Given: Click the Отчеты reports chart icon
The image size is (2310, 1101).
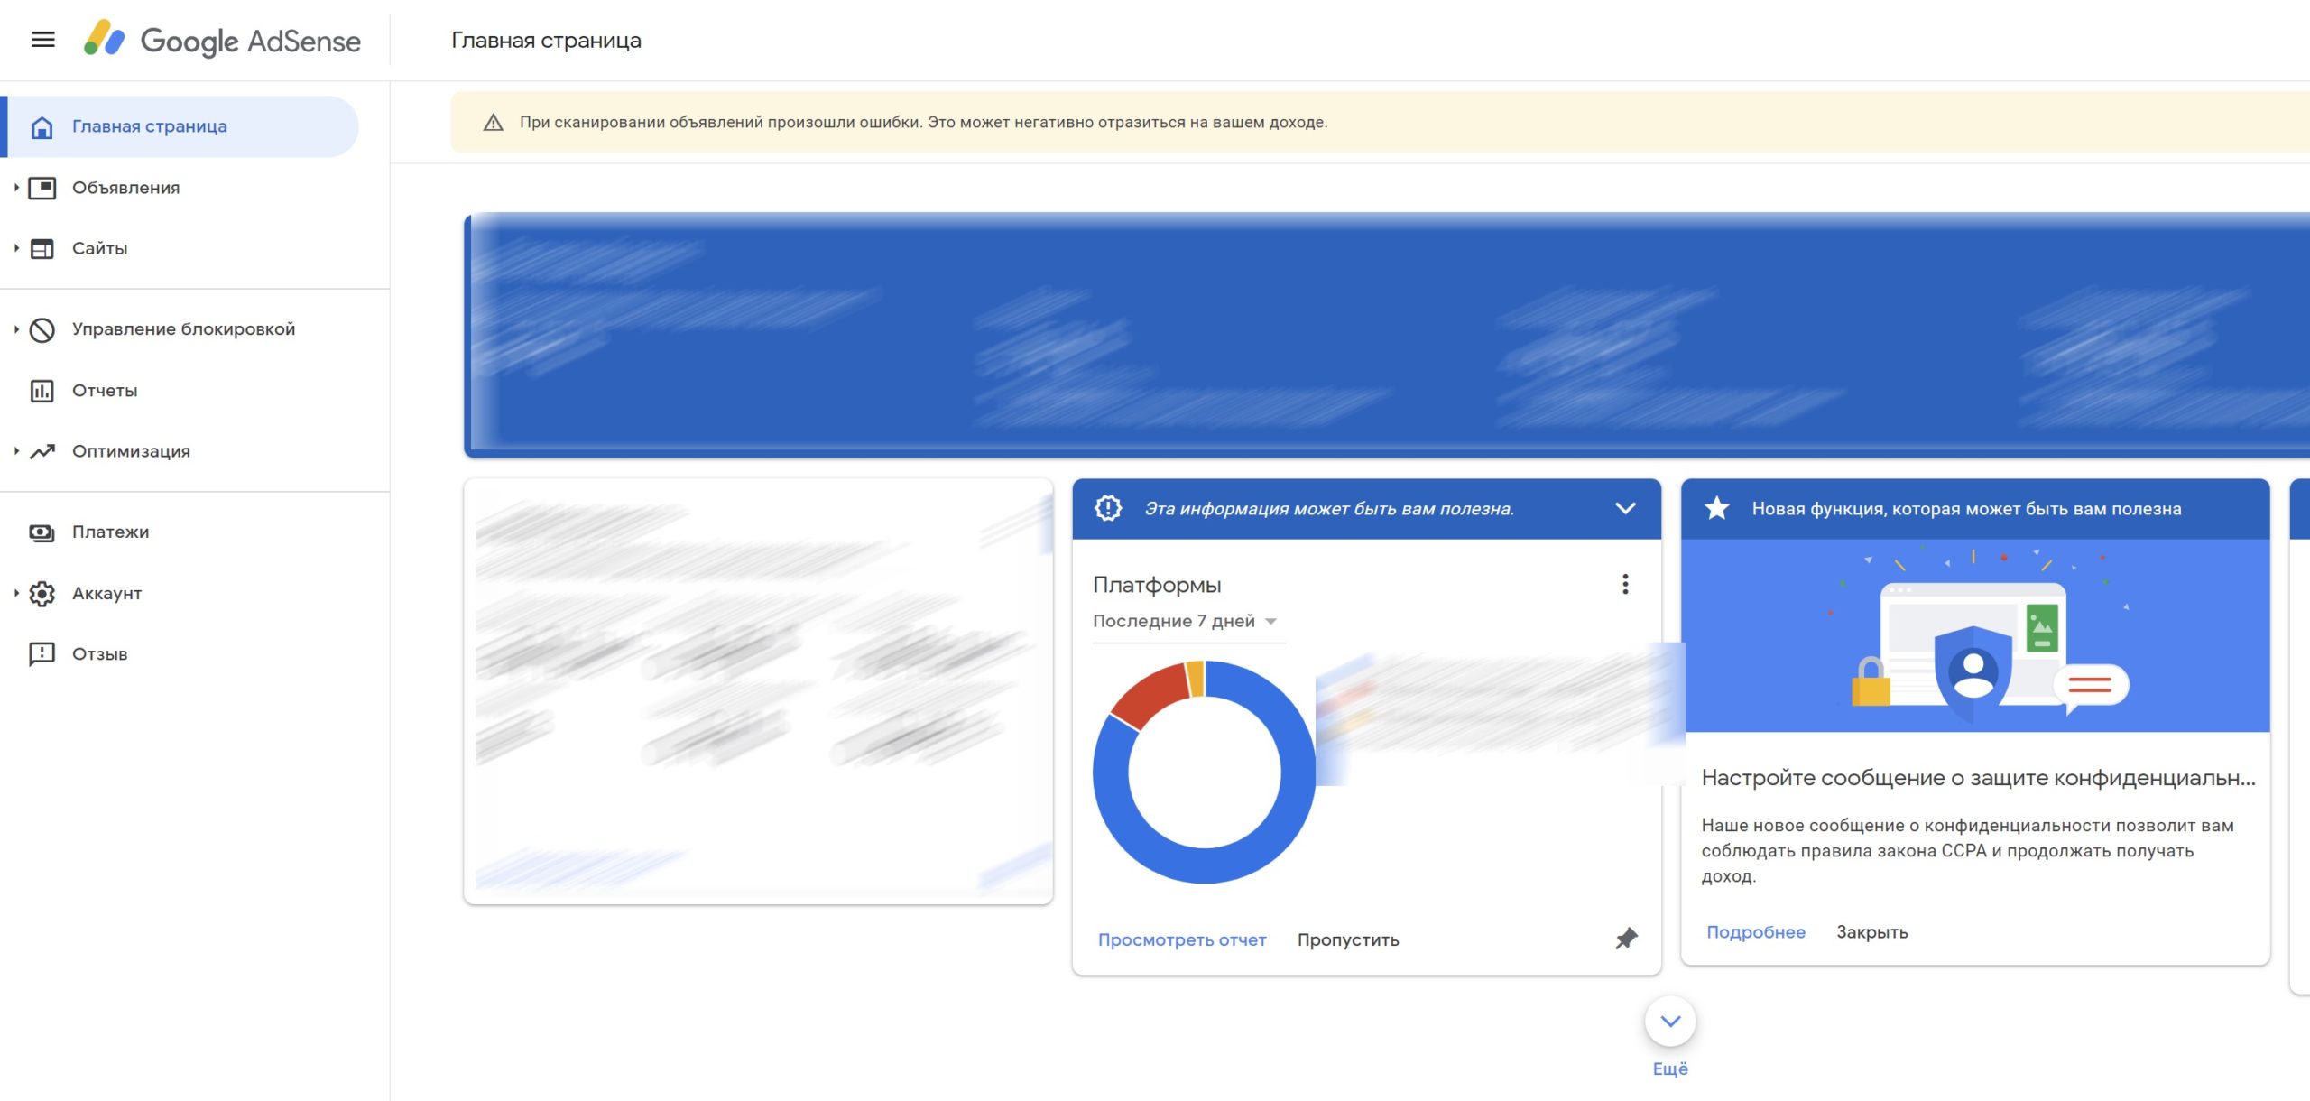Looking at the screenshot, I should (42, 391).
